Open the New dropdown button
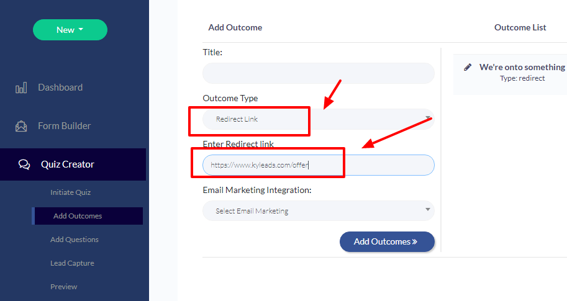Screen dimensions: 567x301 click(70, 30)
